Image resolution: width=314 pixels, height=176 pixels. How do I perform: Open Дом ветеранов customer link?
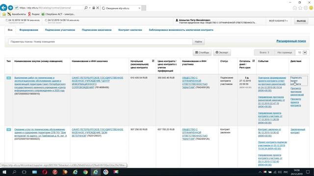click(x=97, y=132)
